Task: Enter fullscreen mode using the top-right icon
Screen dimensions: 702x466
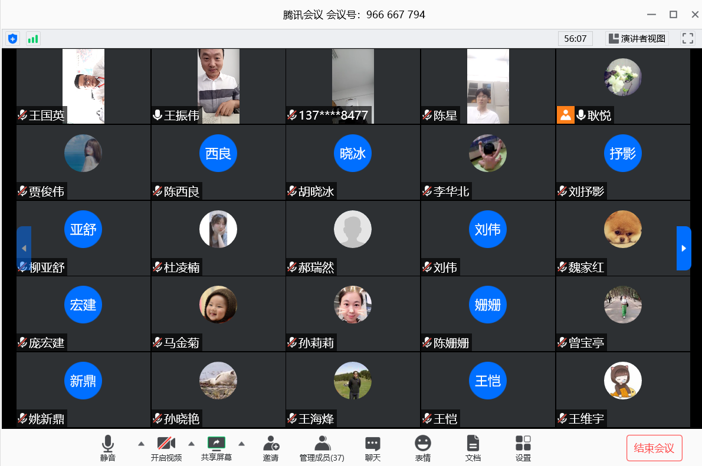Action: pyautogui.click(x=687, y=39)
